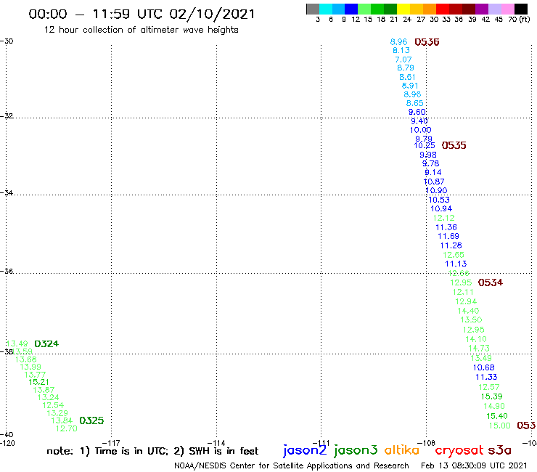Click the 15.00 wave height value

coord(500,426)
